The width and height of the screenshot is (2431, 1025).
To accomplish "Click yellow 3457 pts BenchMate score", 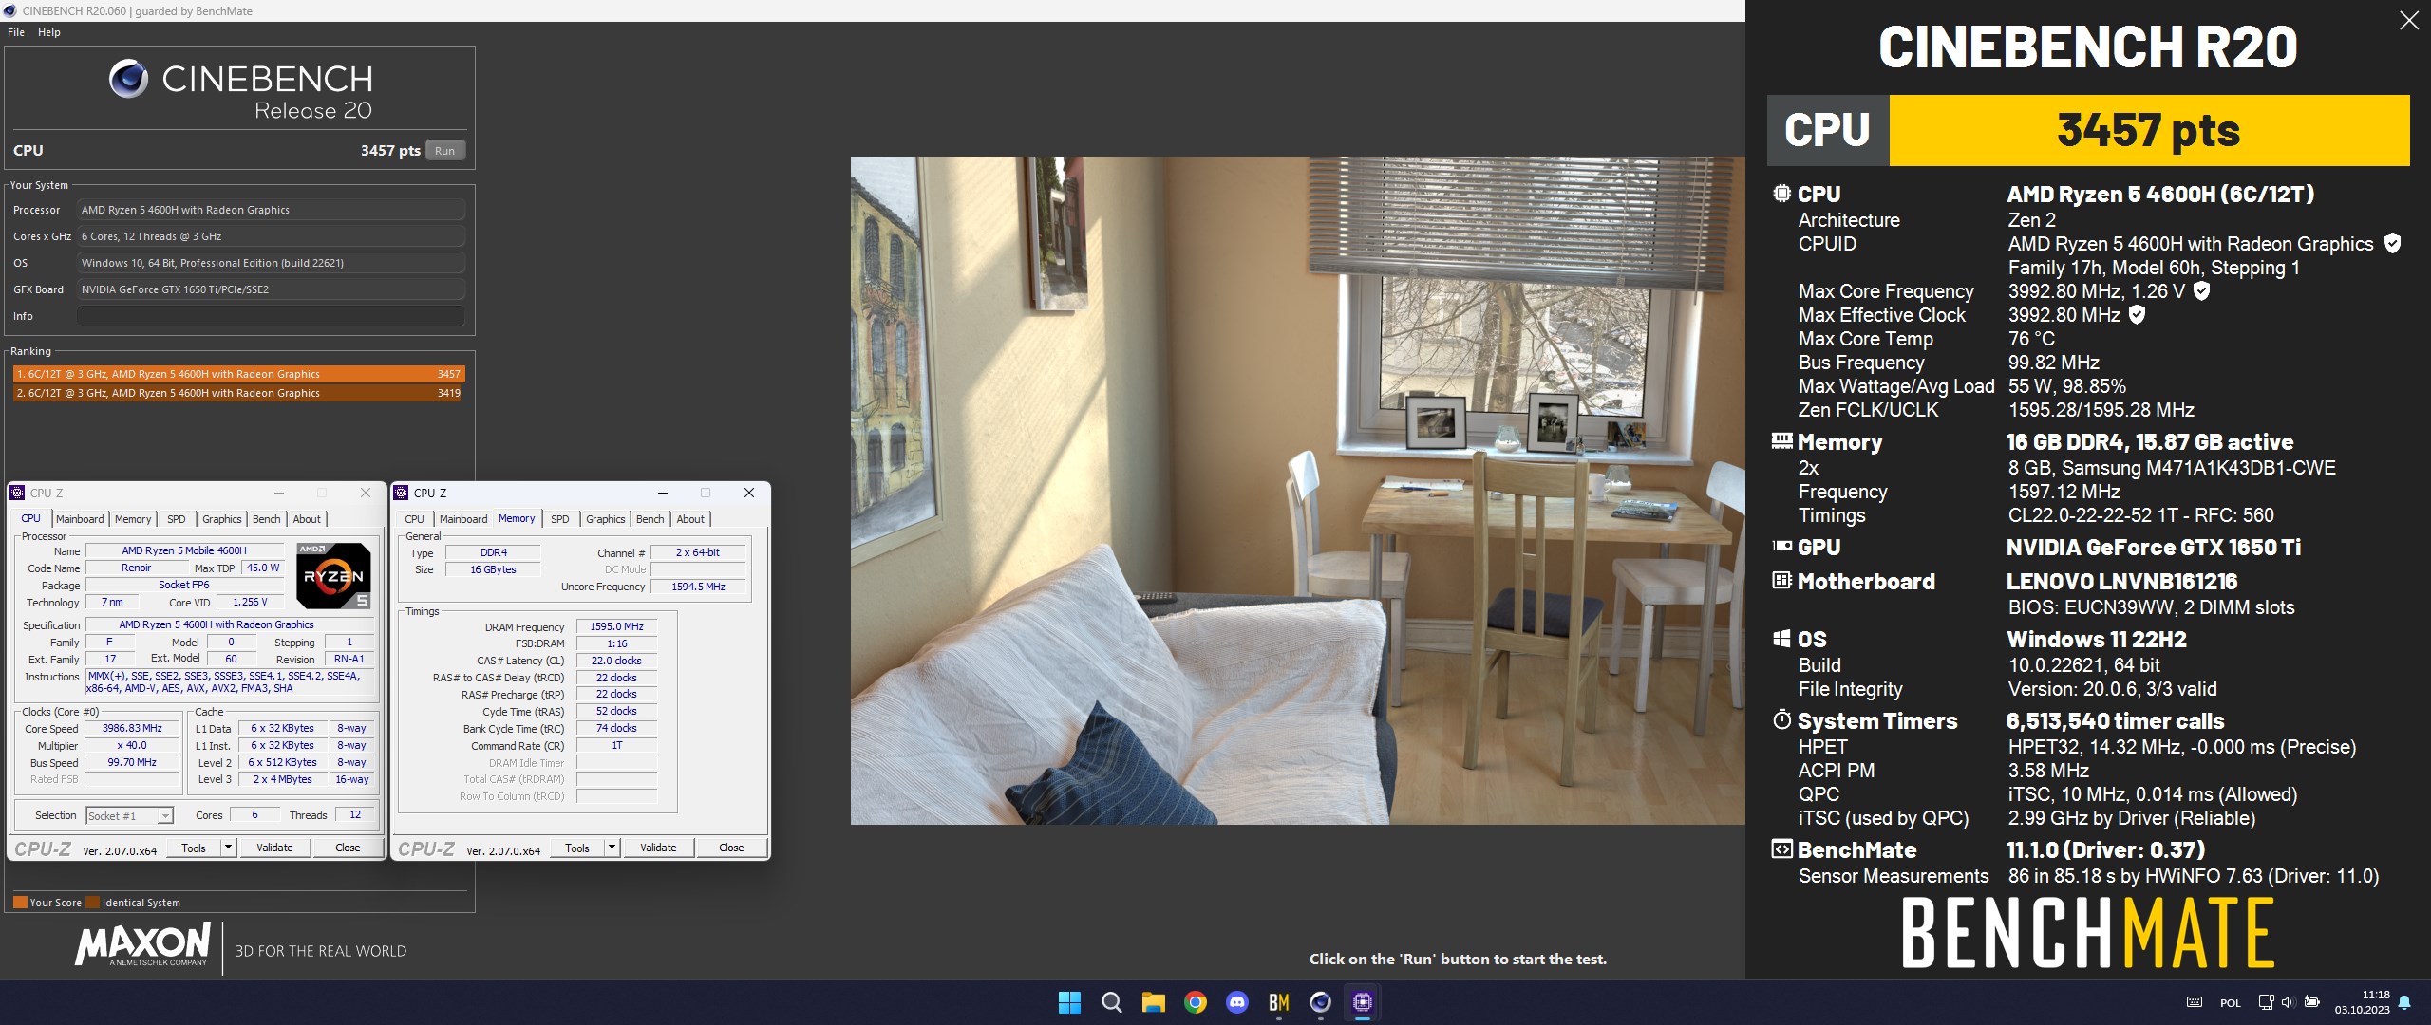I will [2149, 130].
